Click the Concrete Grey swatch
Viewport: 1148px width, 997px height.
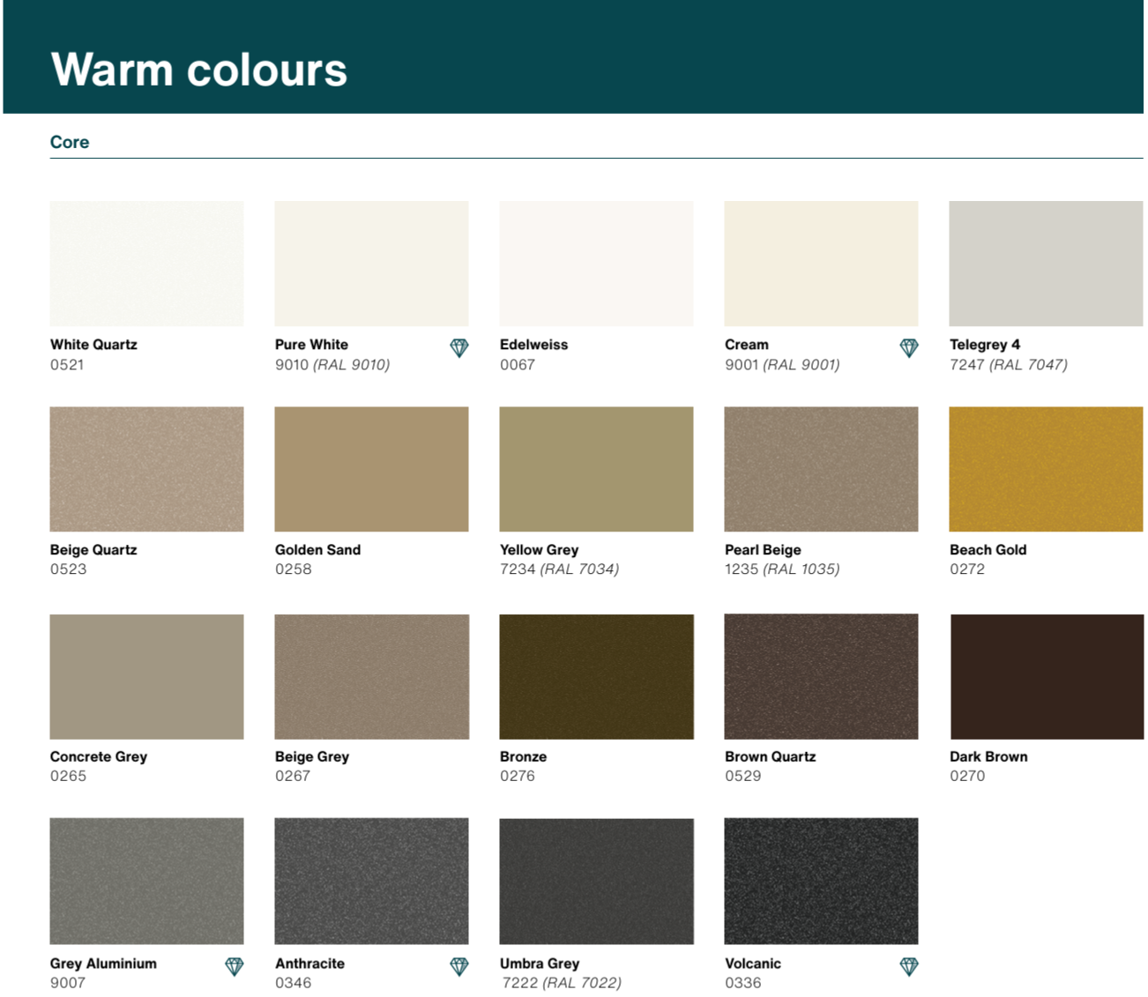[146, 676]
